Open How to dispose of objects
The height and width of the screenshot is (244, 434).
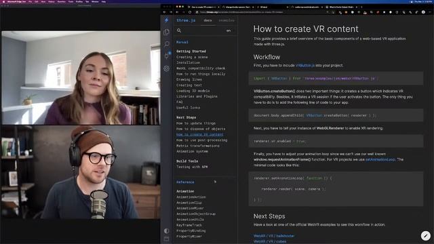pos(201,129)
